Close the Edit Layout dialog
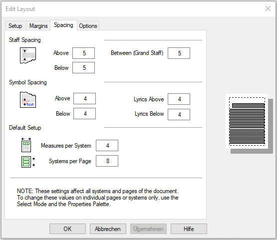This screenshot has height=240, width=277. 268,8
